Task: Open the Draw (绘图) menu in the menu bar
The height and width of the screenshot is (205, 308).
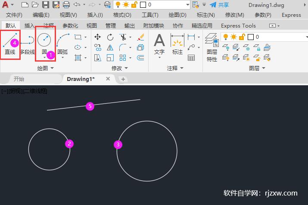Action: pyautogui.click(x=177, y=15)
